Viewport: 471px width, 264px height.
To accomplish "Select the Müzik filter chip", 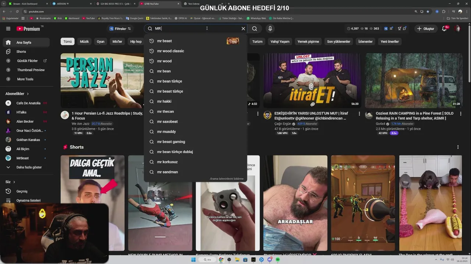I will [84, 41].
